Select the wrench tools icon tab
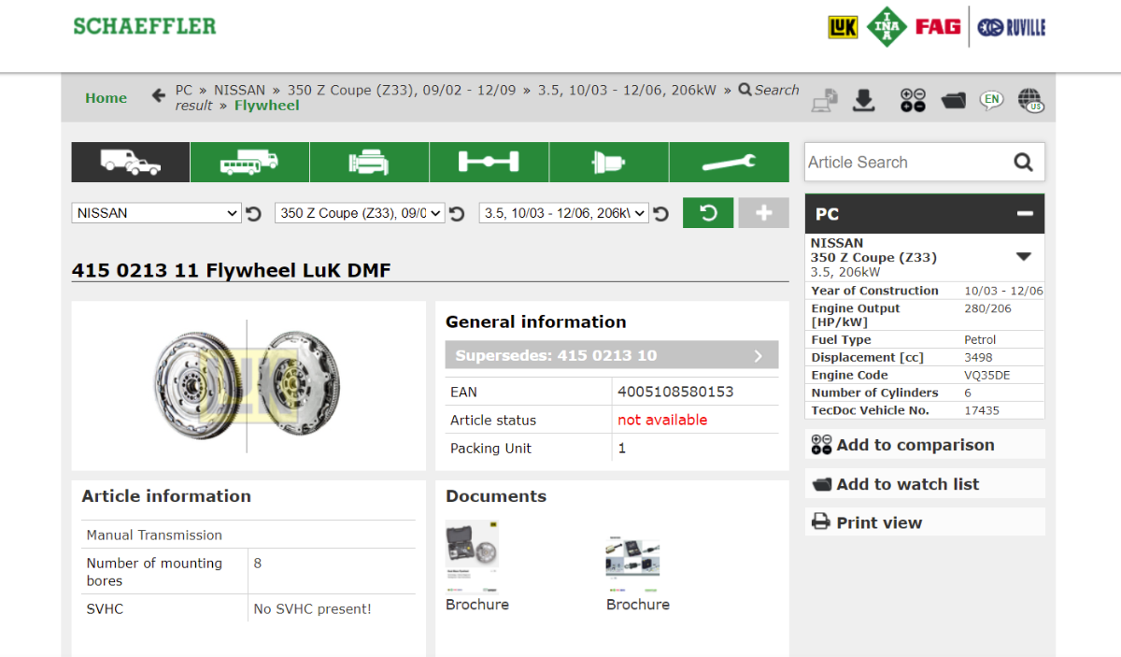Viewport: 1121px width, 657px height. [729, 163]
